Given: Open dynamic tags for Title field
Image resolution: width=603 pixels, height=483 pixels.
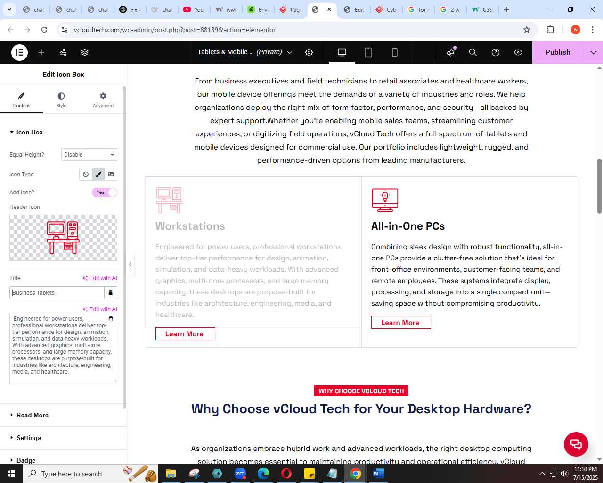Looking at the screenshot, I should tap(111, 293).
